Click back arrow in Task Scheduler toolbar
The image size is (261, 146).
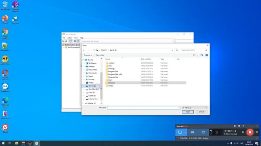(63, 41)
